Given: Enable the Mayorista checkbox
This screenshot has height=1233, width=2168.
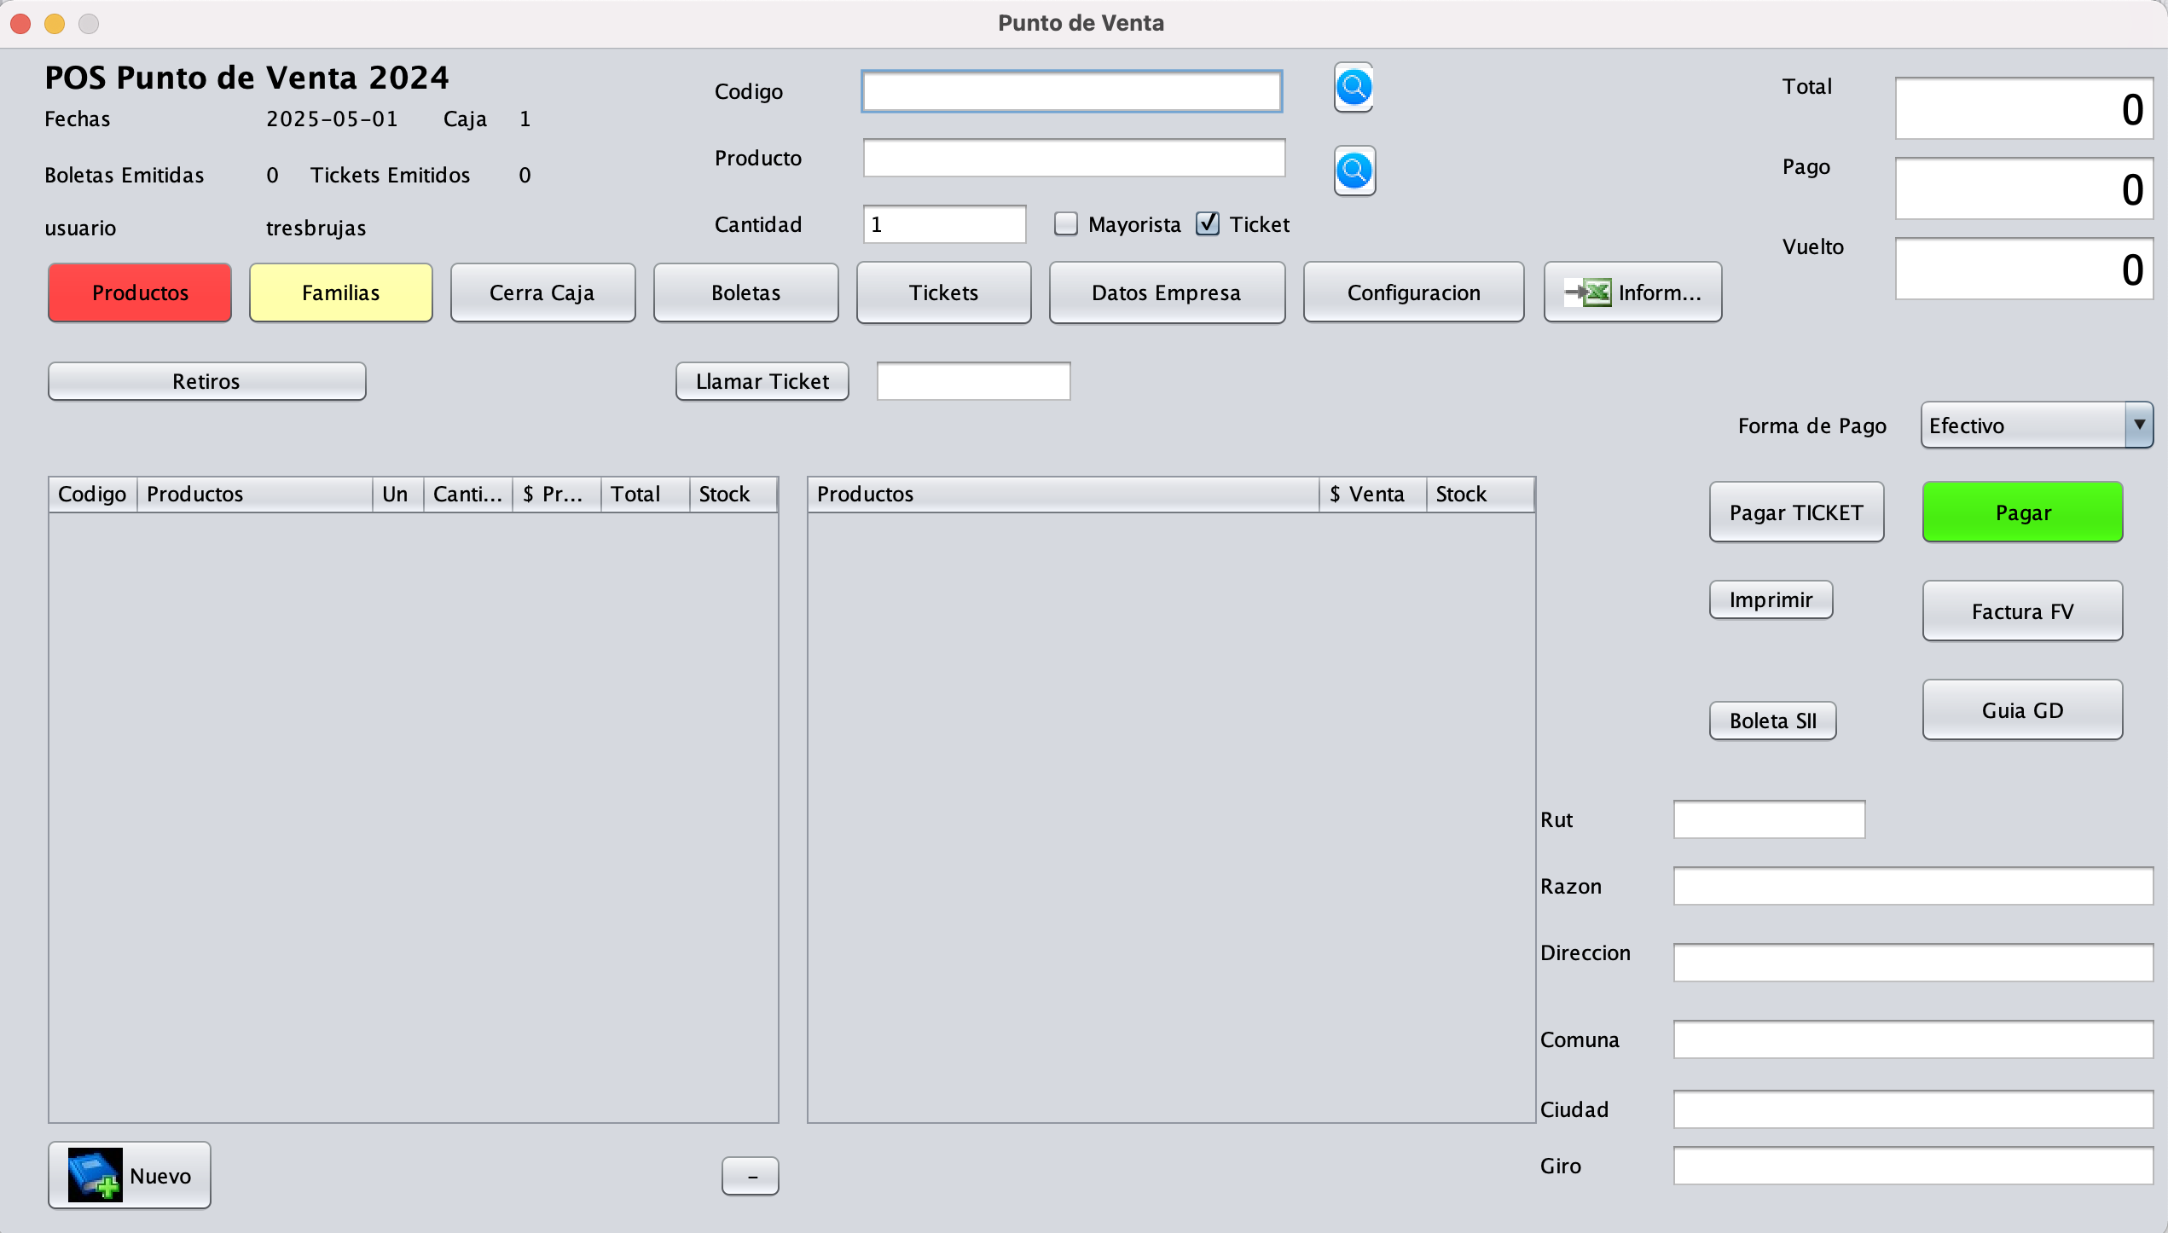Looking at the screenshot, I should (x=1066, y=224).
